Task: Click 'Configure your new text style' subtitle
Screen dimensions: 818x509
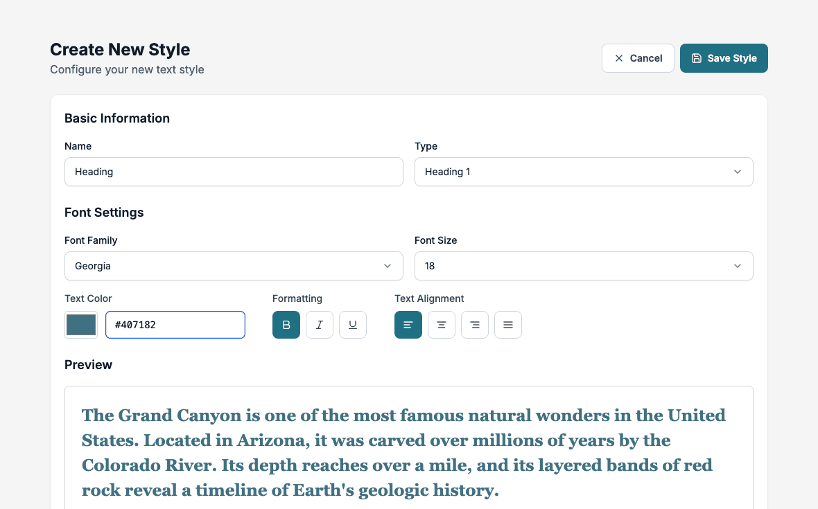Action: tap(127, 69)
